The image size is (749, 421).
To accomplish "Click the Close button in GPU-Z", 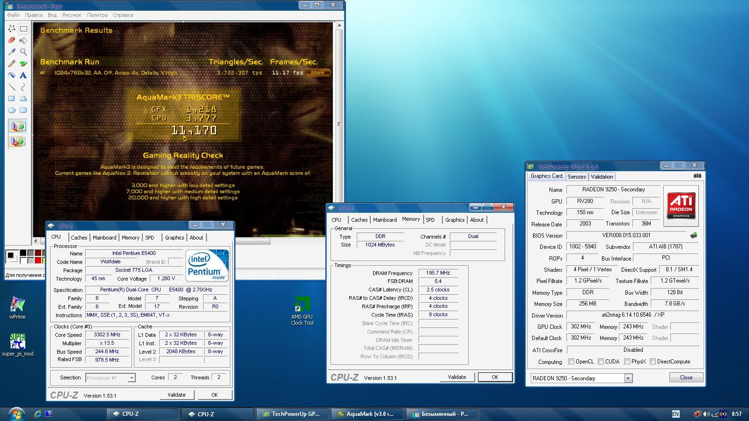I will 686,377.
